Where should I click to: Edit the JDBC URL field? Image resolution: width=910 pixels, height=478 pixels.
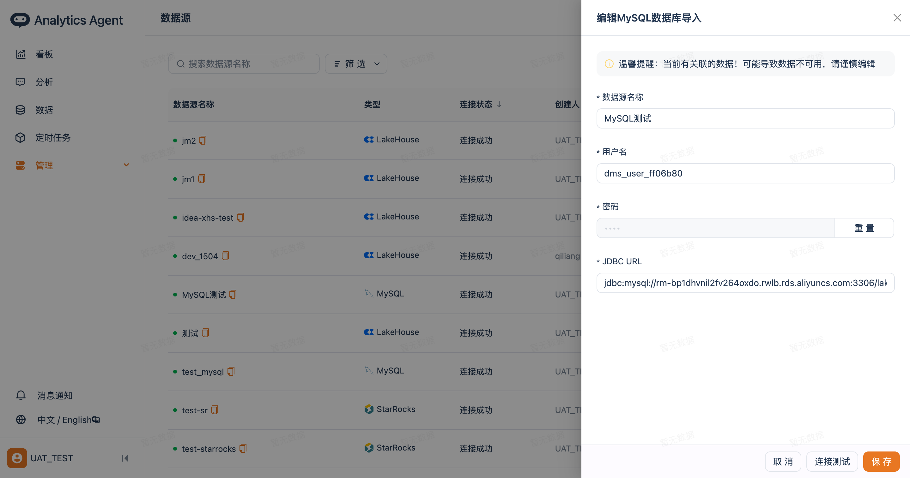(x=745, y=283)
